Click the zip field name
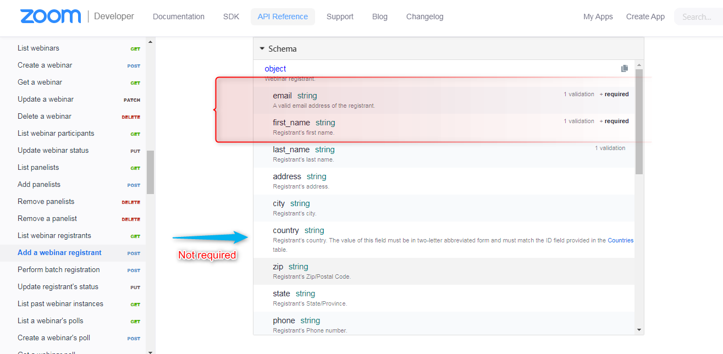Screen dimensions: 723x354 click(x=278, y=267)
